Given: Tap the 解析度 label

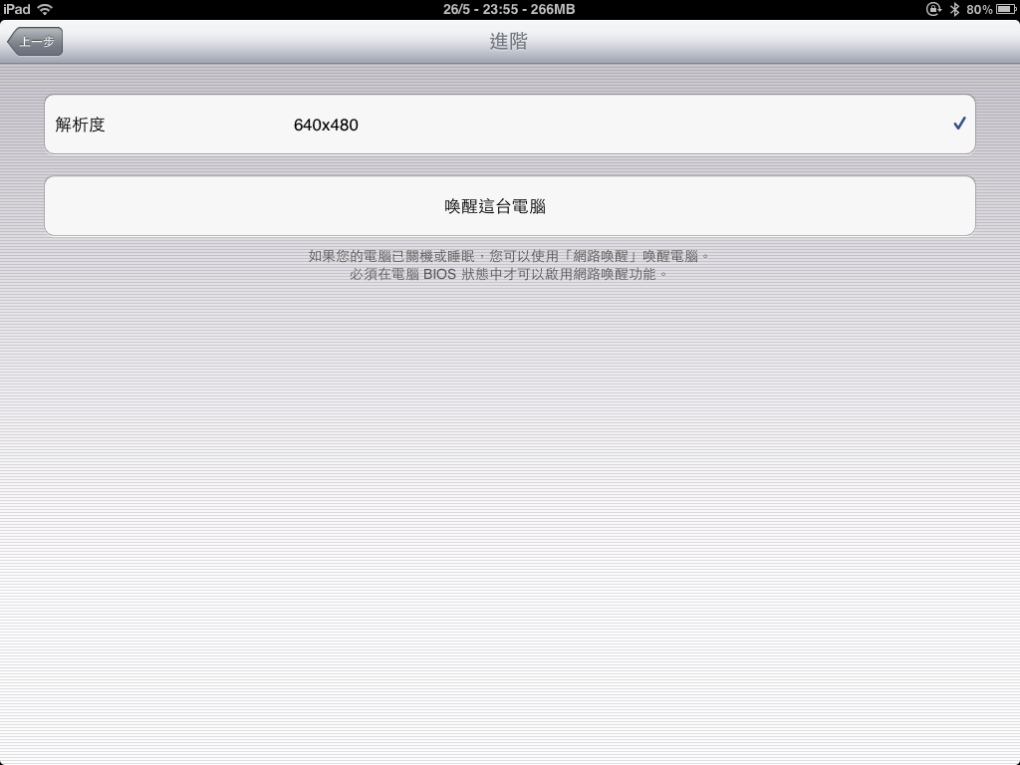Looking at the screenshot, I should click(x=80, y=125).
